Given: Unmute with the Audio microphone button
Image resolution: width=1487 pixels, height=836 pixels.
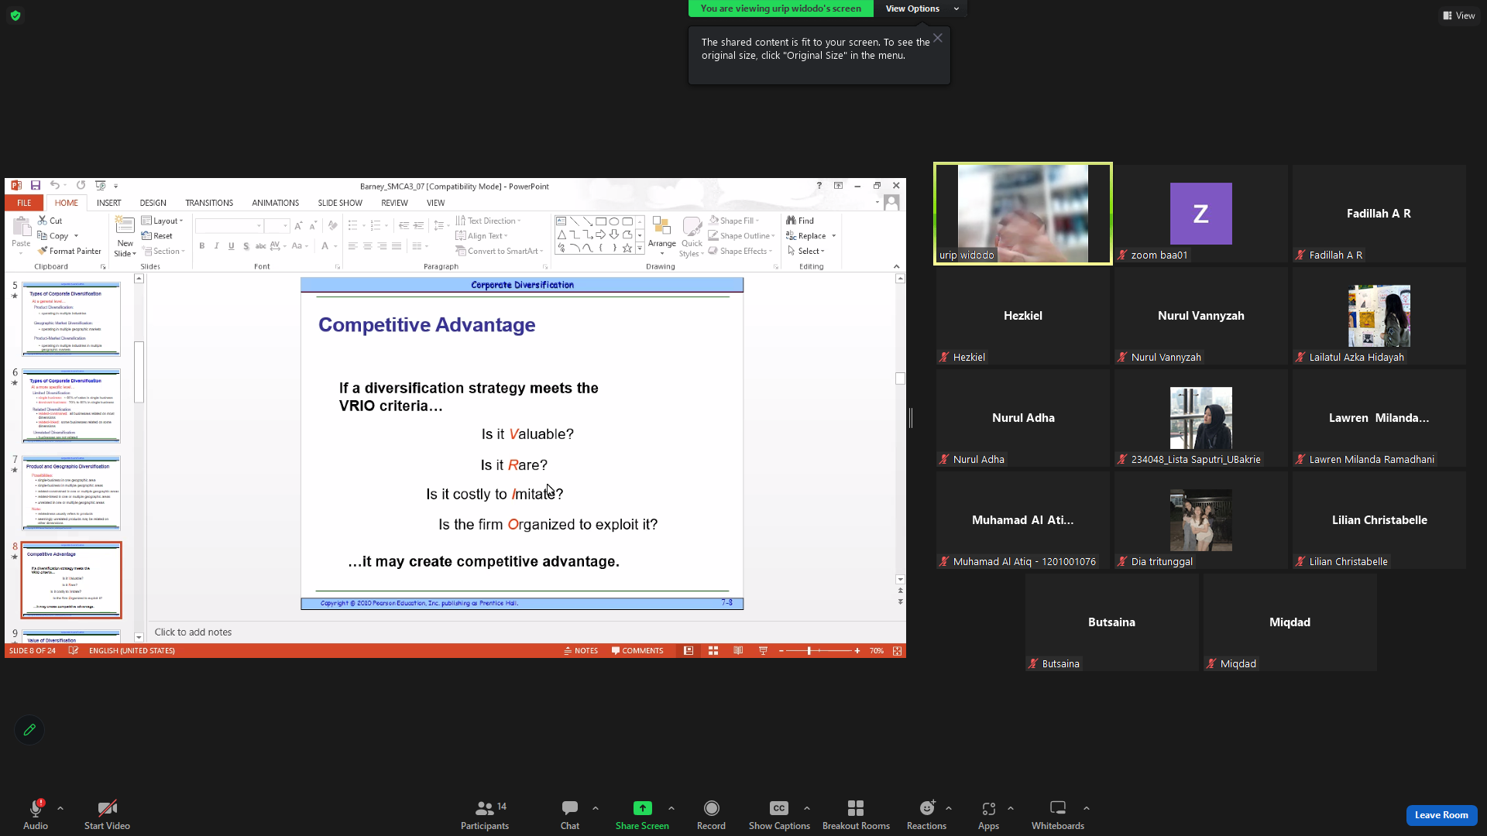Looking at the screenshot, I should point(36,814).
